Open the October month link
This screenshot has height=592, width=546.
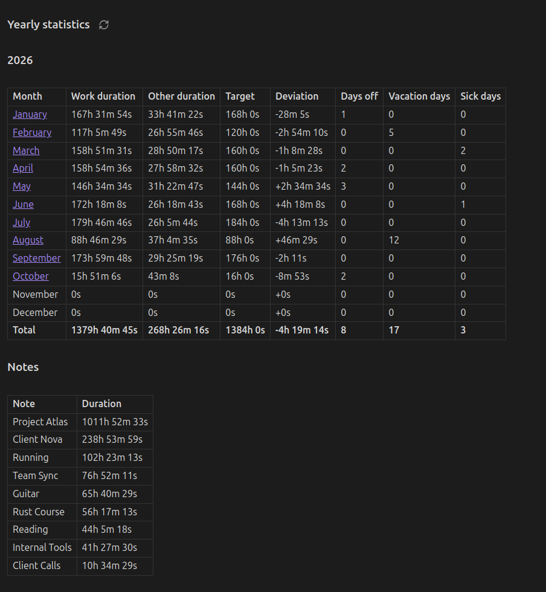(31, 277)
